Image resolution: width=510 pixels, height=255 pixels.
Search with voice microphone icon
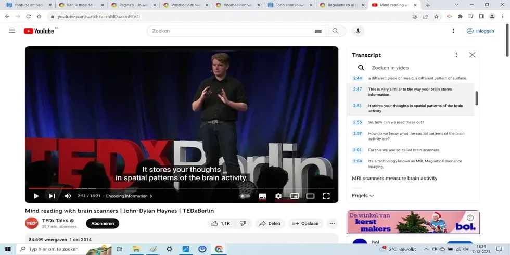358,31
